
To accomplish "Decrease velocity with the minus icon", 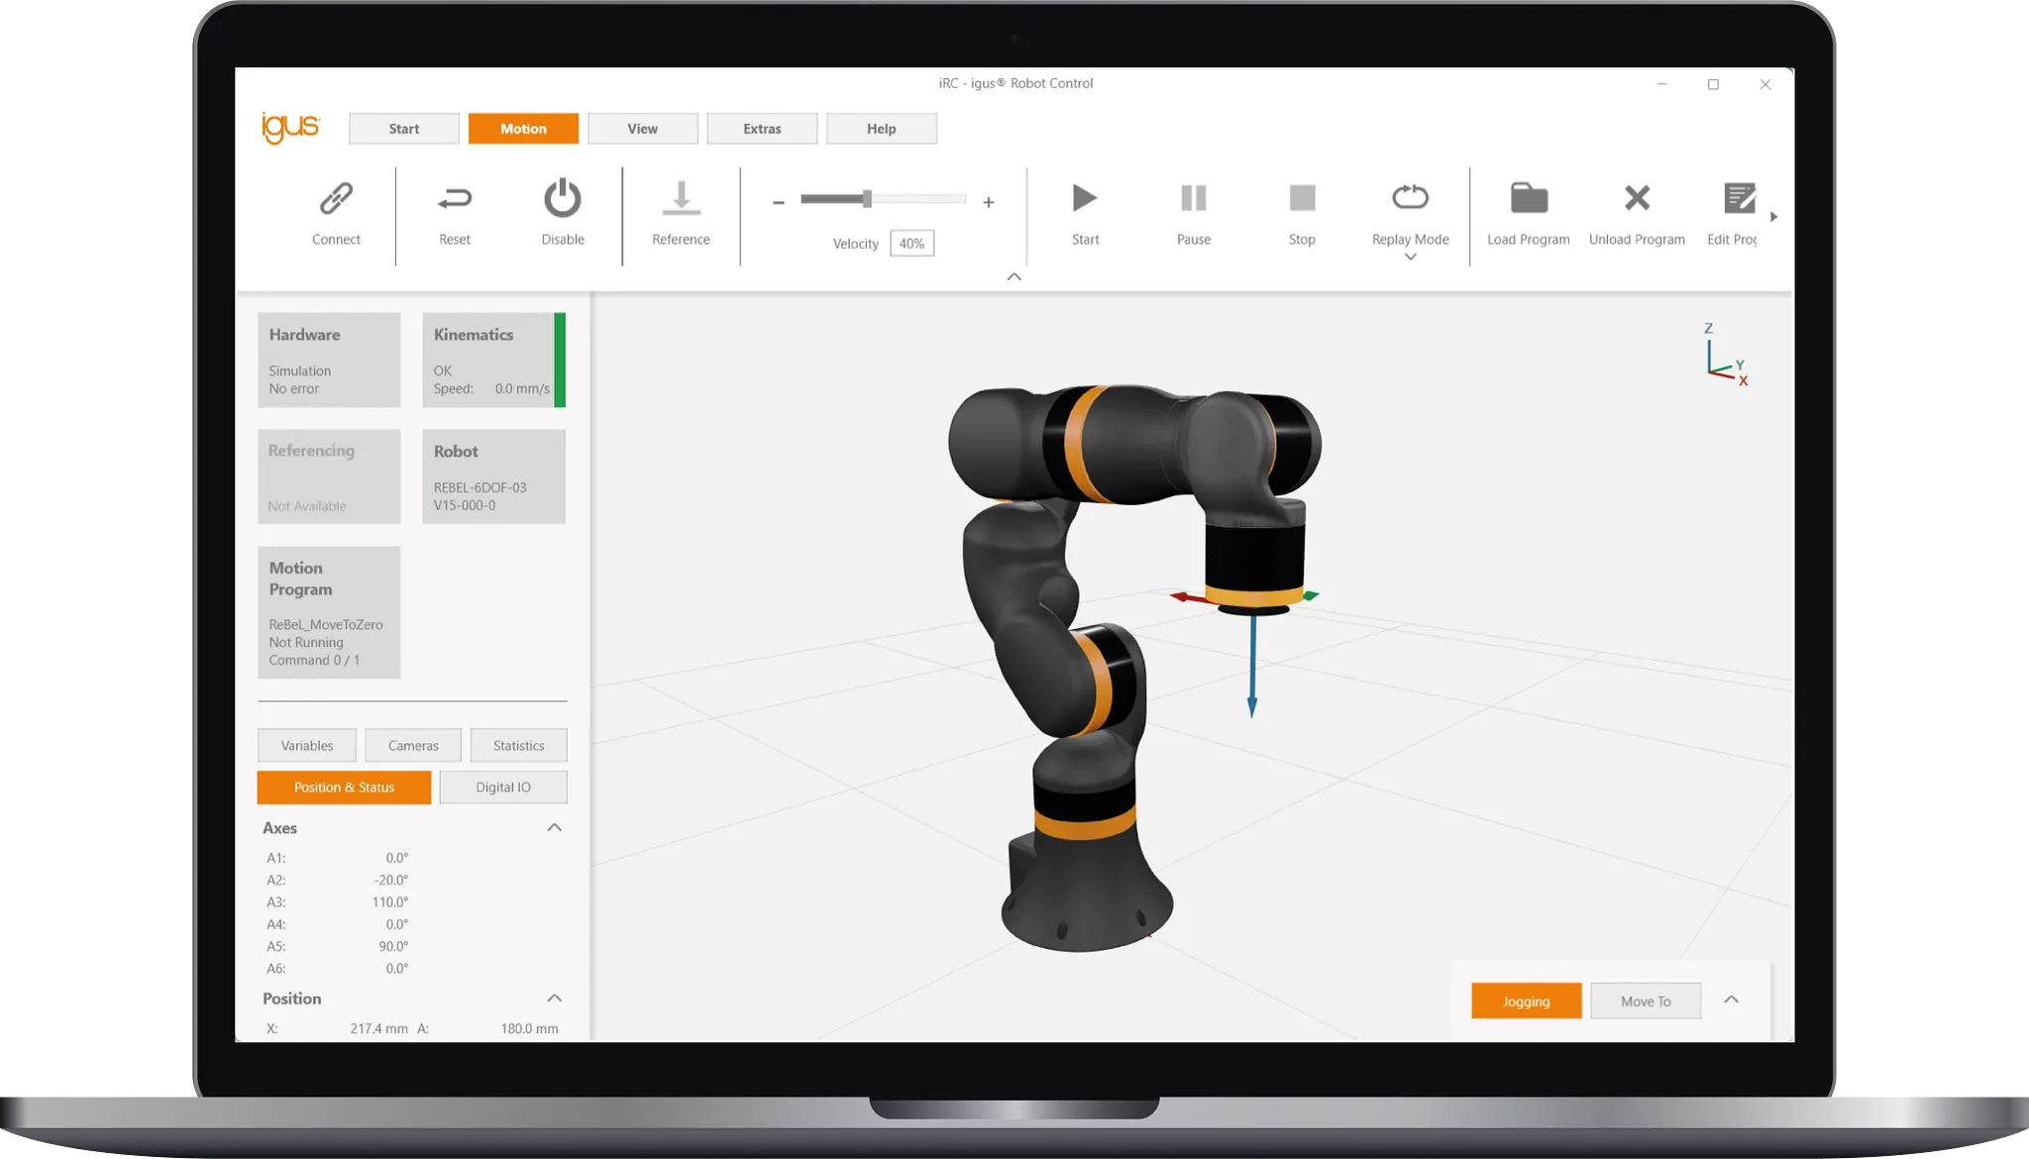I will pos(779,202).
